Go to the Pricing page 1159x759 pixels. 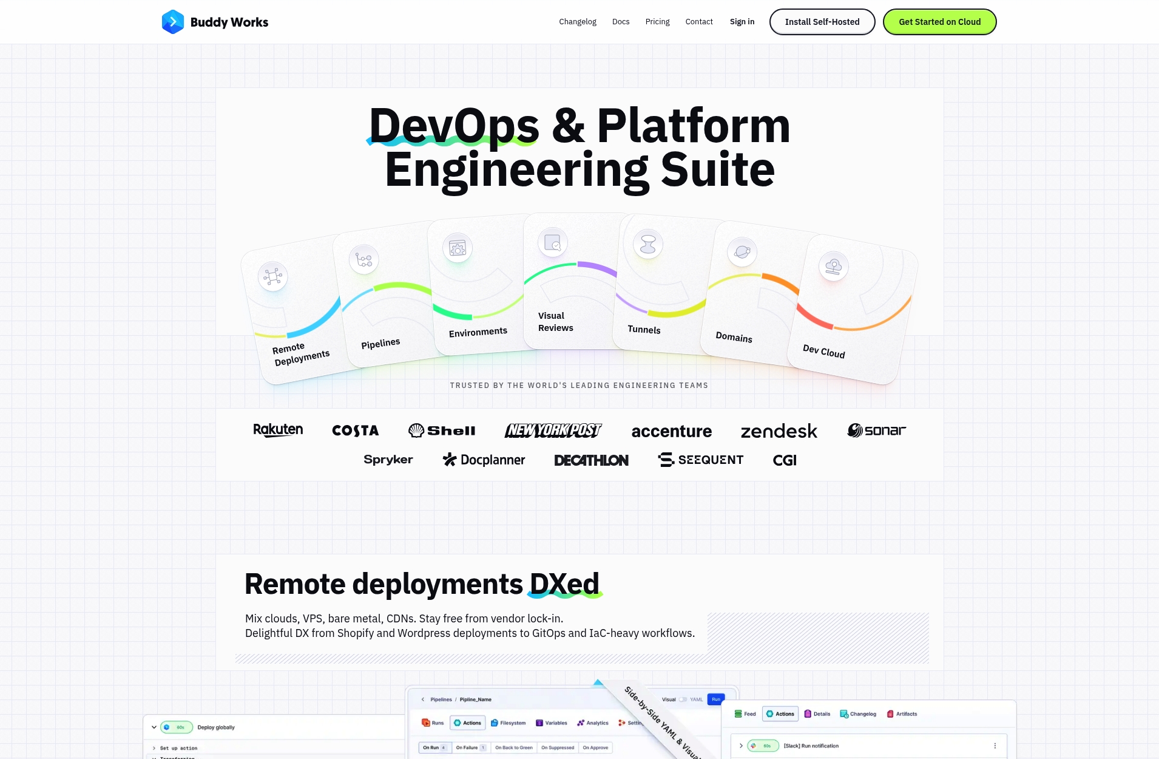point(657,22)
